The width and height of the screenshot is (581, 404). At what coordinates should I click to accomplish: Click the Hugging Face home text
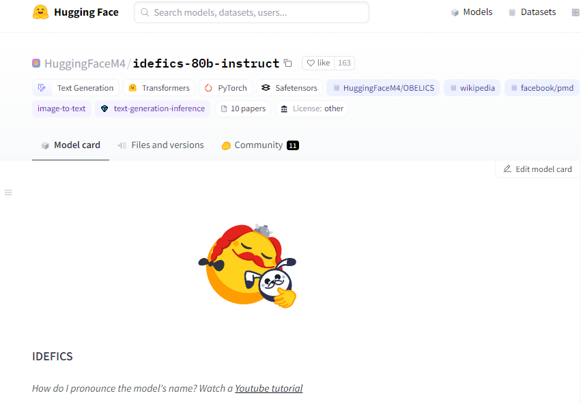[86, 12]
